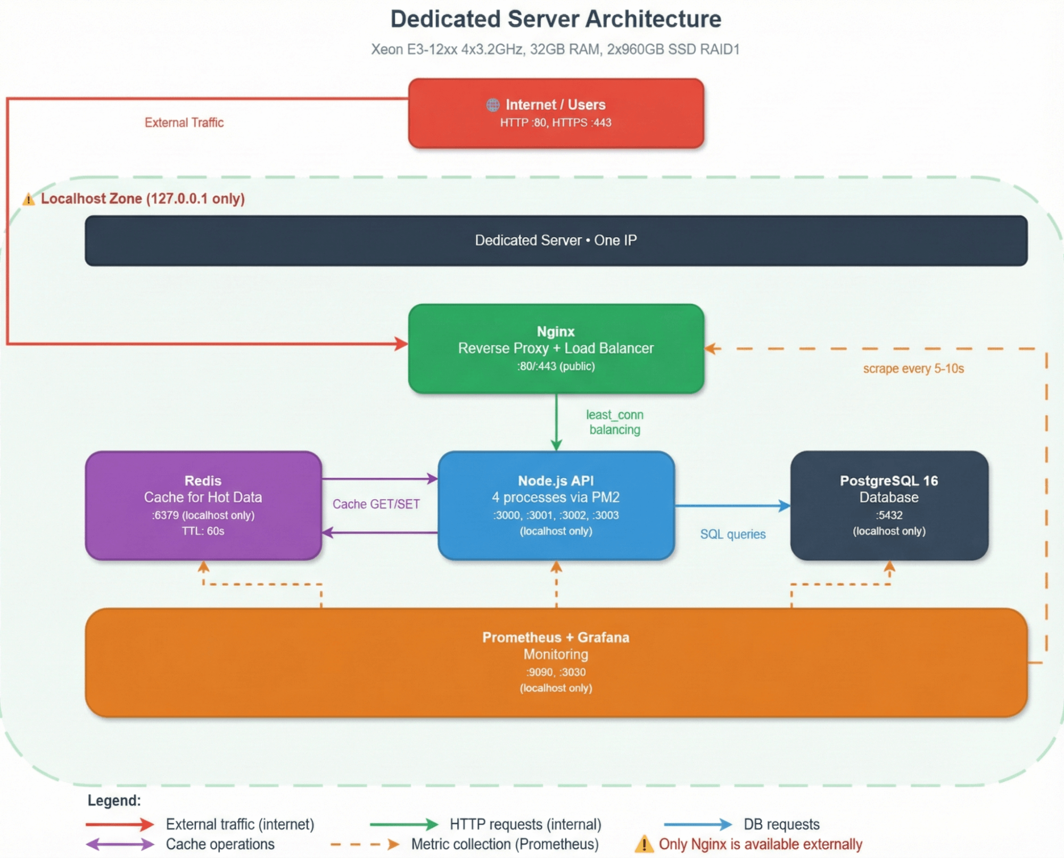The width and height of the screenshot is (1064, 858).
Task: Click the globe icon beside Internet / Users
Action: 492,105
